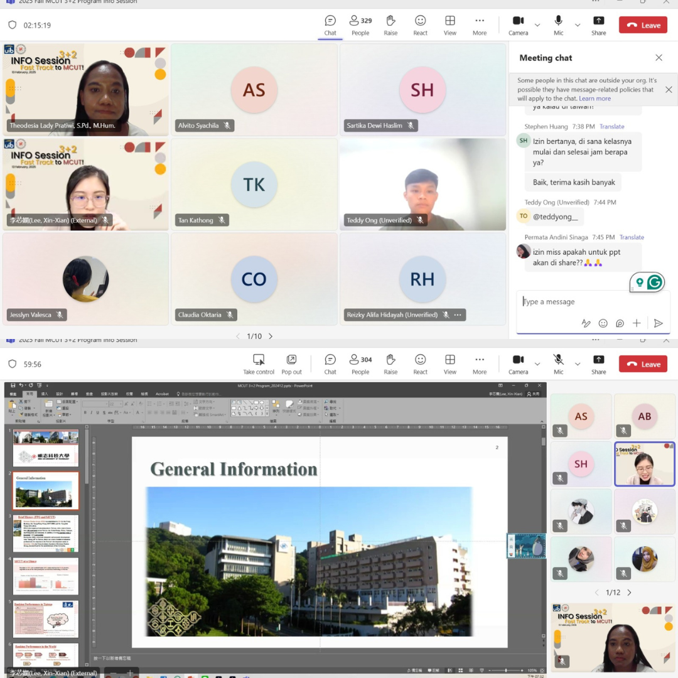Click plus icon for more chat actions
The image size is (678, 678).
click(x=637, y=323)
